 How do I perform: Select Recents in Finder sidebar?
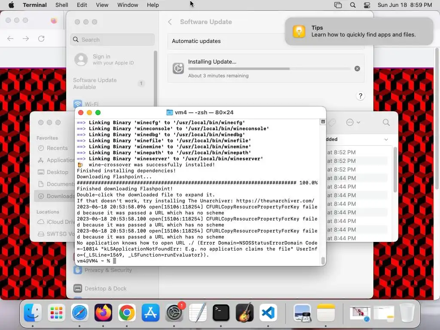click(x=53, y=148)
